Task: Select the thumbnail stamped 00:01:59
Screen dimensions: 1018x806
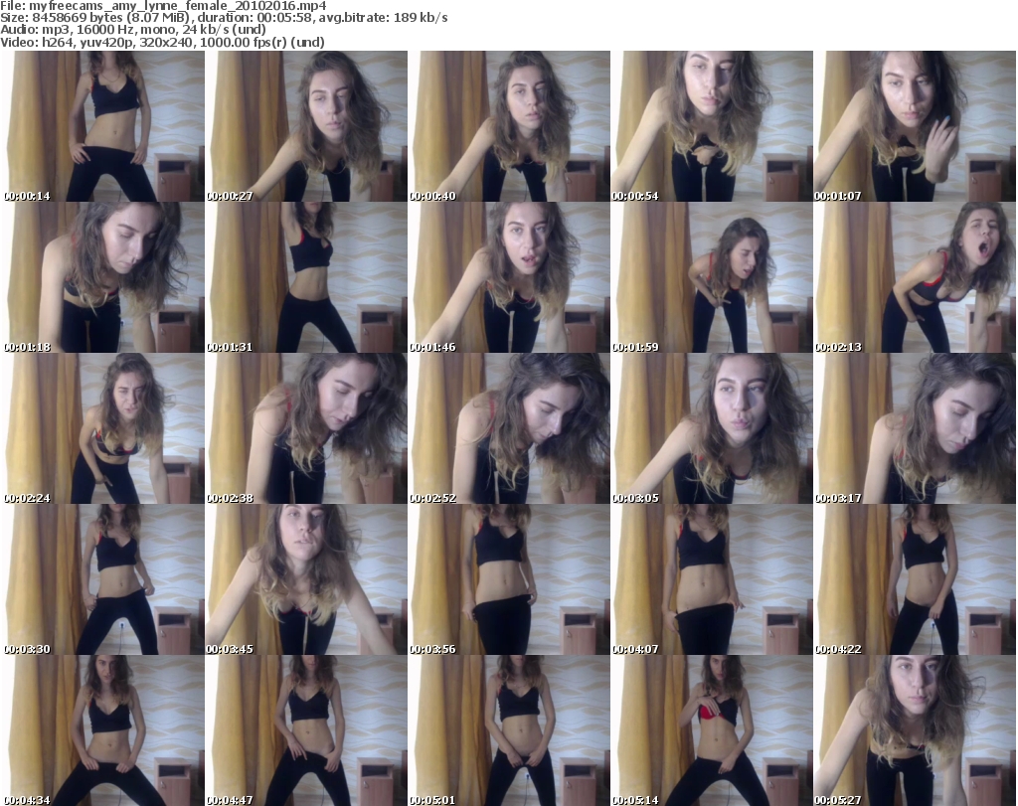Action: (x=711, y=277)
